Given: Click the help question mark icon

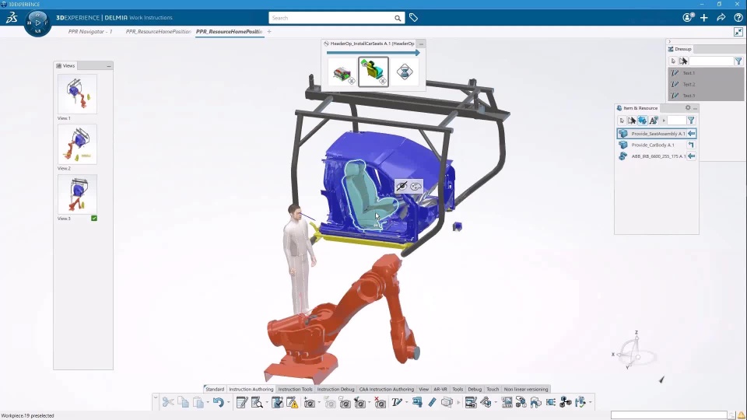Looking at the screenshot, I should click(x=738, y=18).
